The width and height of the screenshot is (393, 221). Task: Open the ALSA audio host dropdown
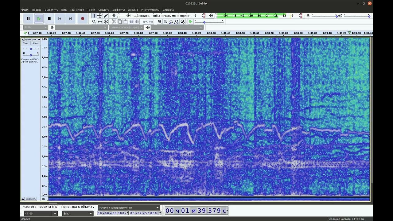point(35,27)
